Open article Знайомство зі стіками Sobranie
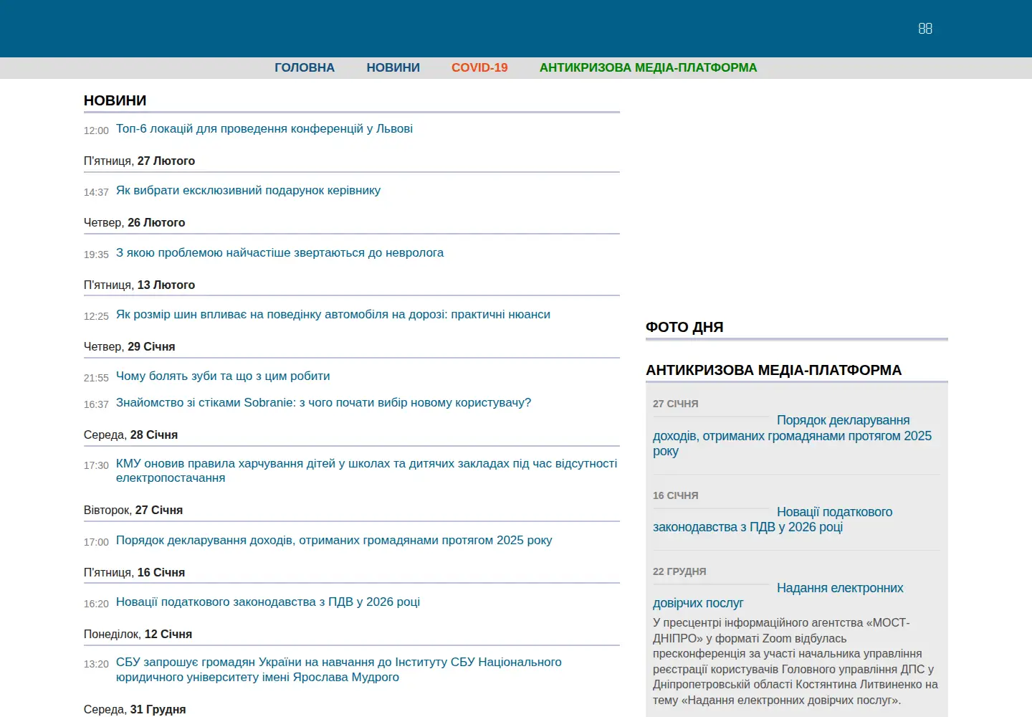 pos(324,403)
